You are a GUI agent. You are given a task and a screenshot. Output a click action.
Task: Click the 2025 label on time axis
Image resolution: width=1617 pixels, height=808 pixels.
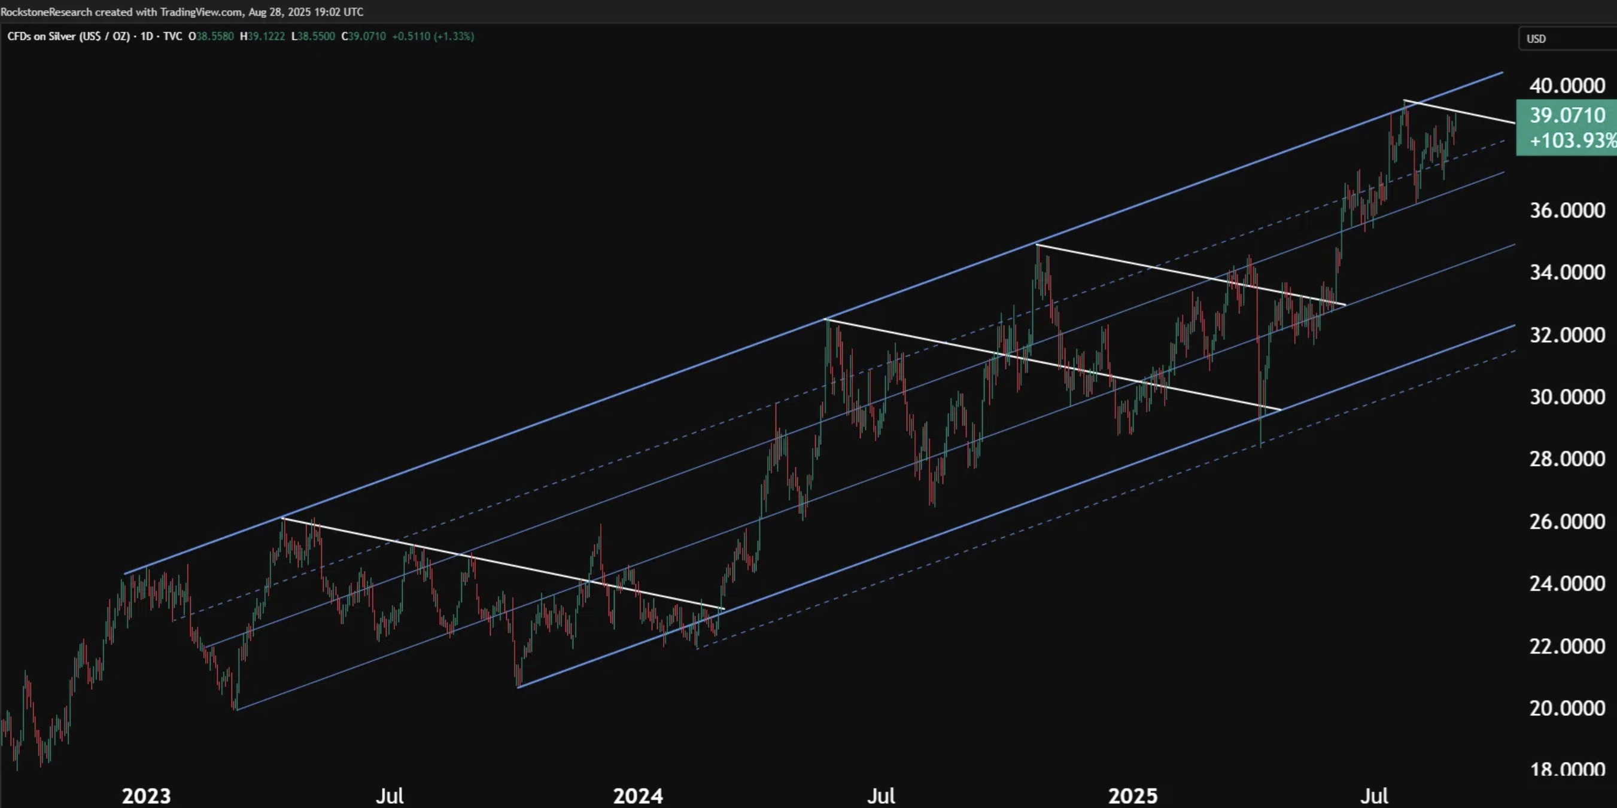1132,795
